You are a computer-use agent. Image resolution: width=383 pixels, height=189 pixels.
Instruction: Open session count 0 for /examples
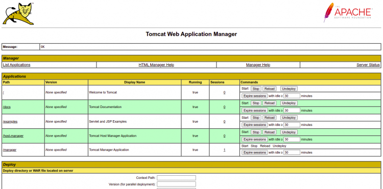pos(224,122)
